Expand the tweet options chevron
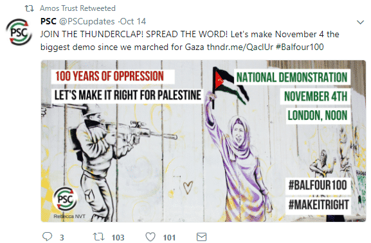371x243 pixels. 360,22
